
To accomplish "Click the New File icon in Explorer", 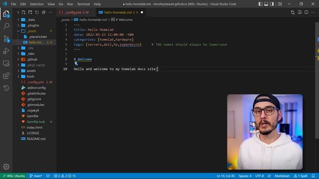I will coord(23,12).
